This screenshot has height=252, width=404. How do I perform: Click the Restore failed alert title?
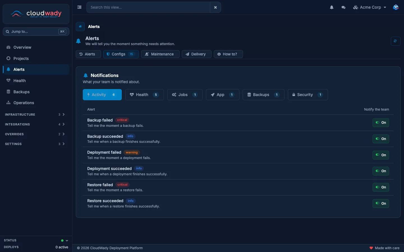click(100, 185)
